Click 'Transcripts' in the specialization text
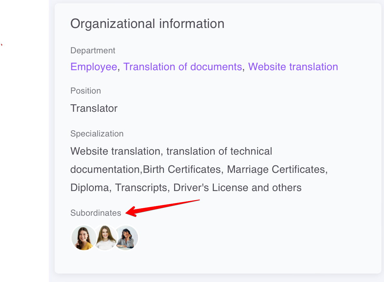Screen dimensions: 384x282 (141, 187)
